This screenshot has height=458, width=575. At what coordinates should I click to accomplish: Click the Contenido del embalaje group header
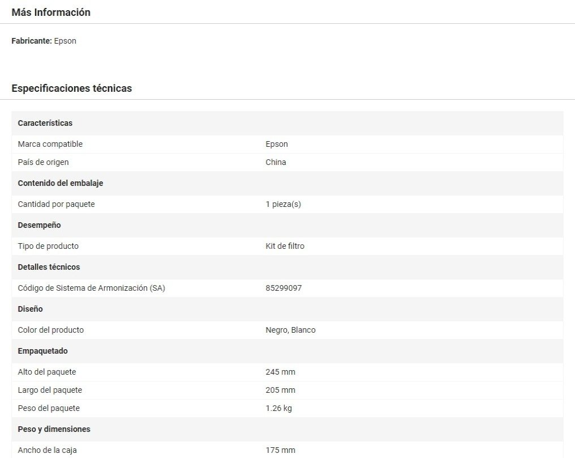pos(61,183)
